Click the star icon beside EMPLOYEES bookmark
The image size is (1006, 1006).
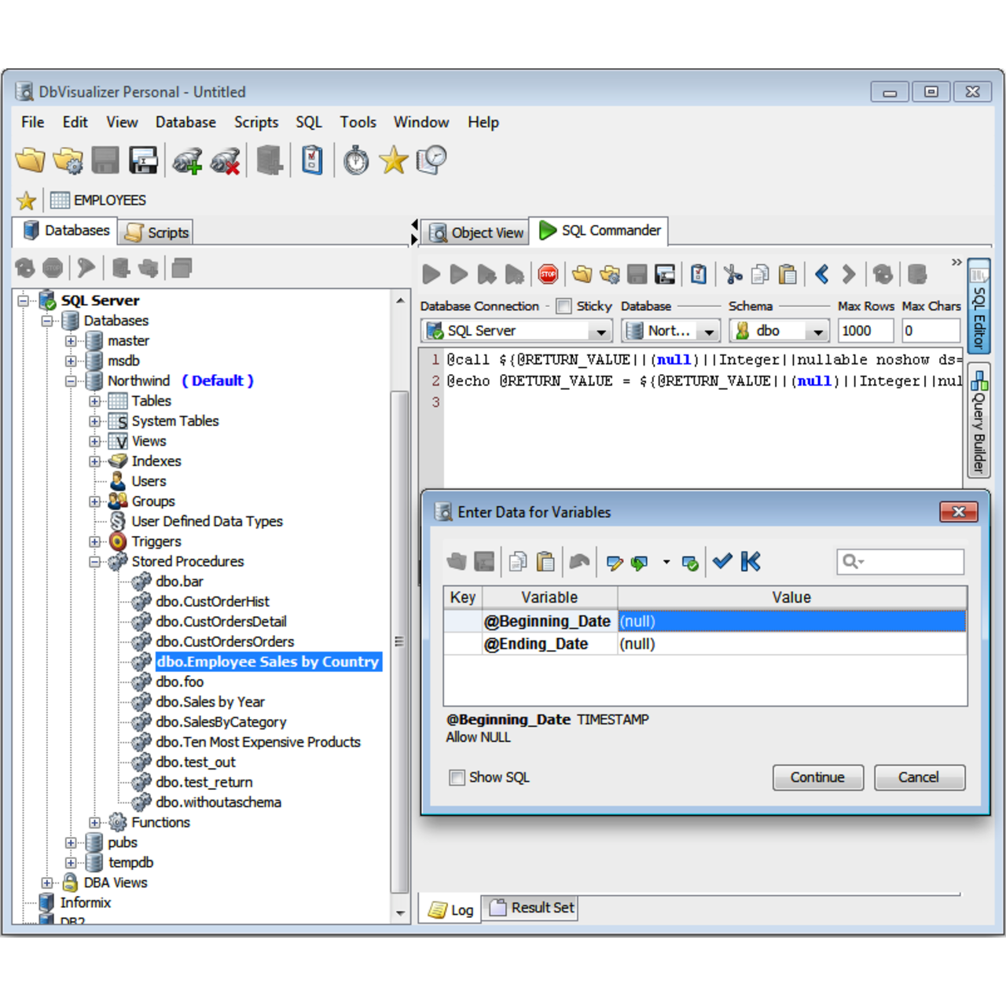(x=26, y=201)
